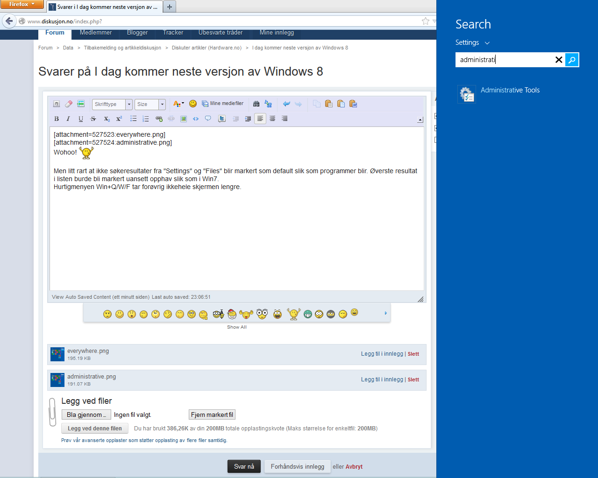This screenshot has width=598, height=478.
Task: Insert a numbered list
Action: [x=146, y=119]
